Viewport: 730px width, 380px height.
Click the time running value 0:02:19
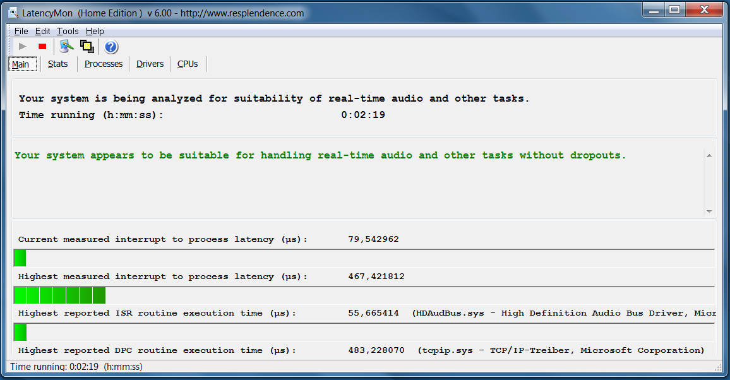coord(363,115)
